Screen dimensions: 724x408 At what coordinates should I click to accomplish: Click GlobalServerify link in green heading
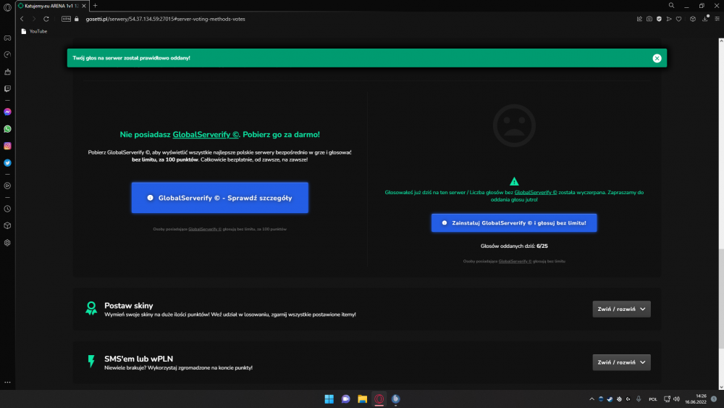206,135
